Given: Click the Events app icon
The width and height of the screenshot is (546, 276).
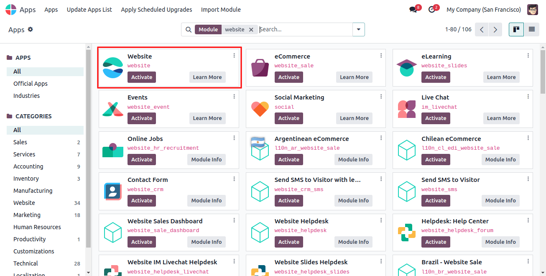Looking at the screenshot, I should coord(113,109).
